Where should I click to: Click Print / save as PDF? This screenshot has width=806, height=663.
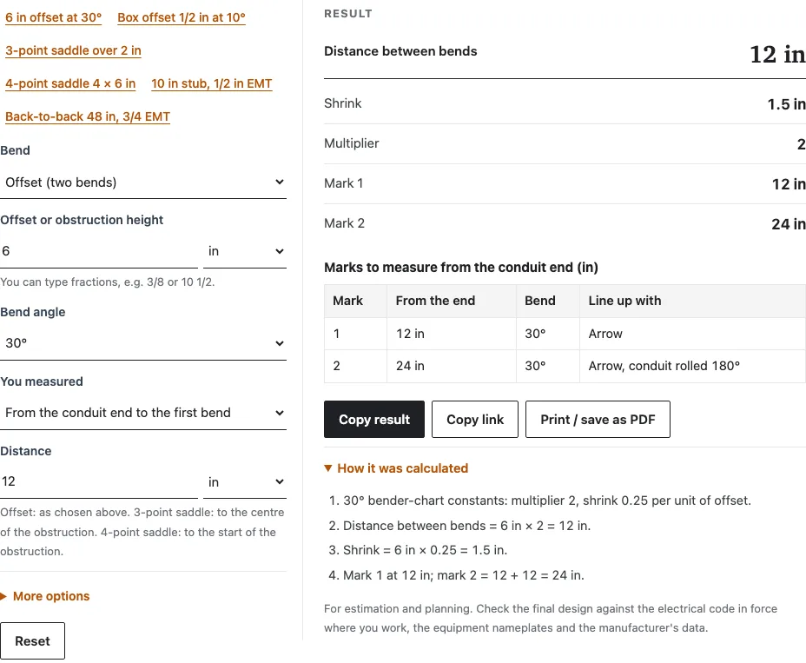[x=598, y=420]
